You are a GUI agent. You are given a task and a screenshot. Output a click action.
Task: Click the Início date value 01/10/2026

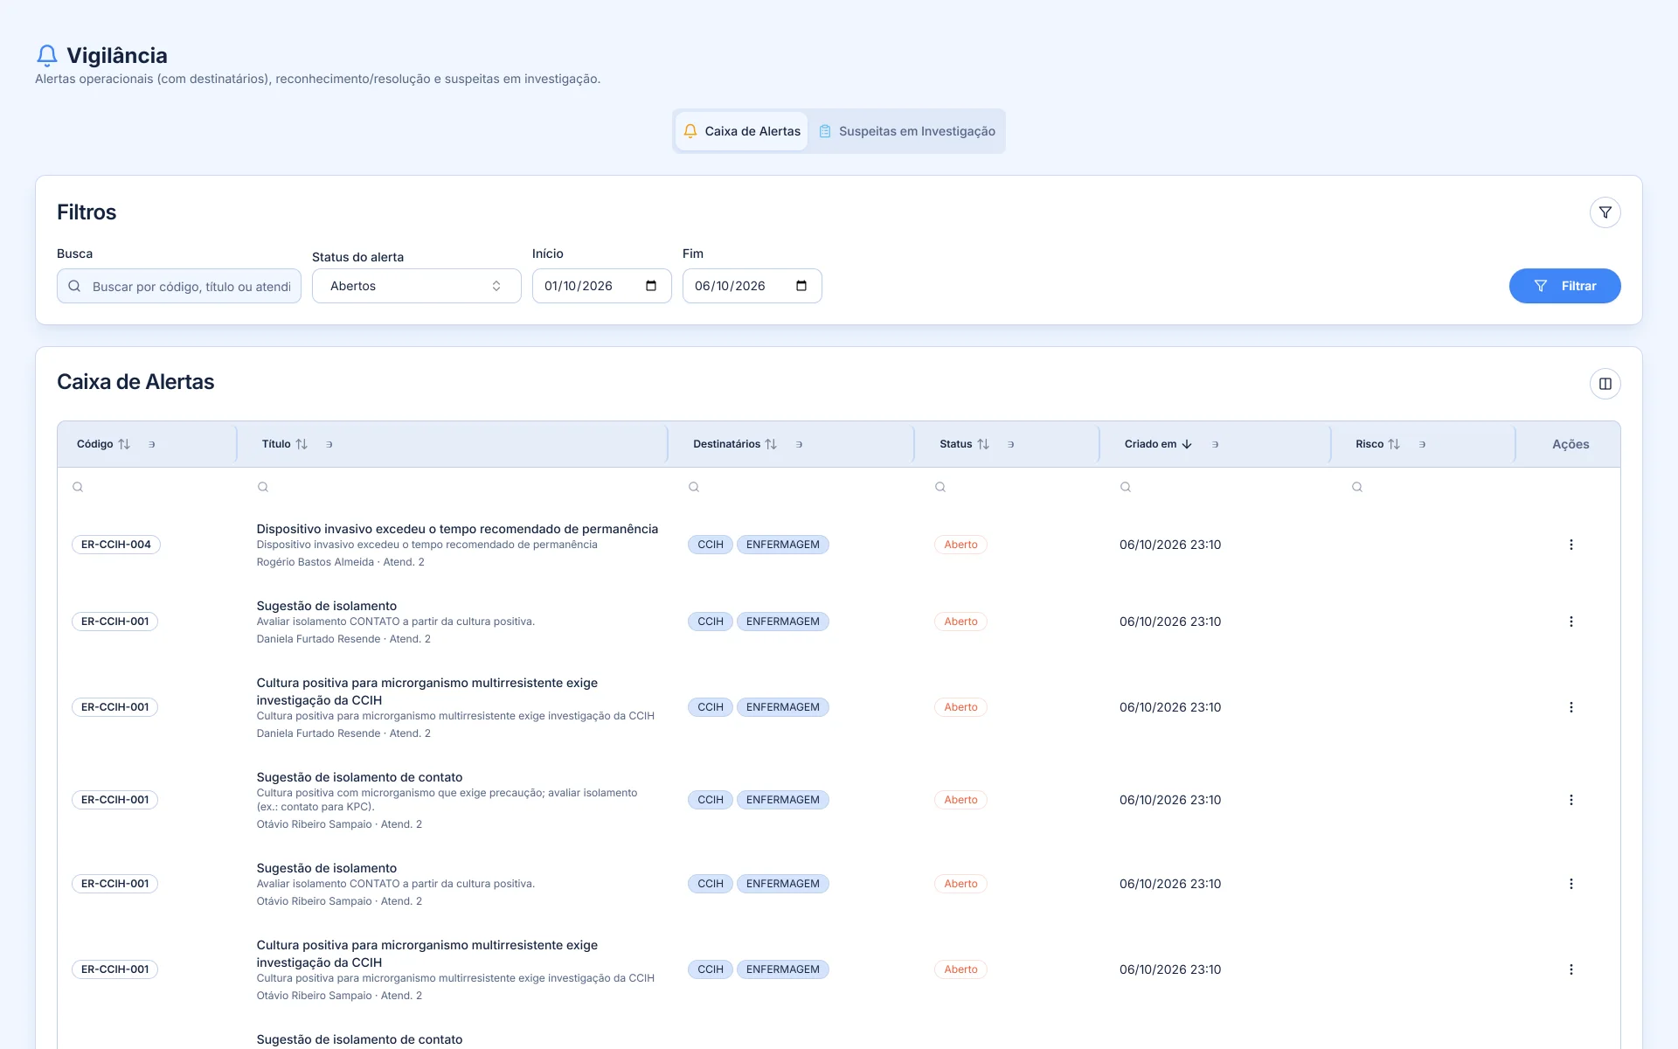pos(579,286)
